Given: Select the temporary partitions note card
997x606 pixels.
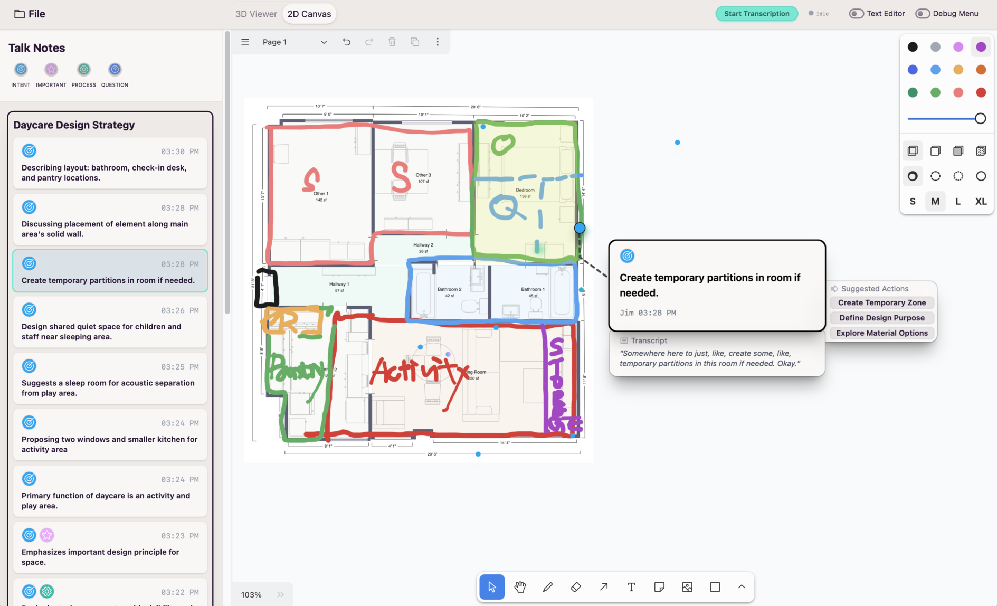Looking at the screenshot, I should (x=110, y=271).
